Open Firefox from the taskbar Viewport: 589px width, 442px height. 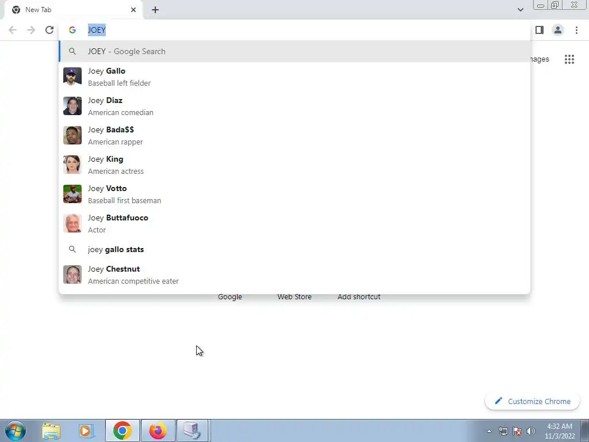[x=158, y=430]
